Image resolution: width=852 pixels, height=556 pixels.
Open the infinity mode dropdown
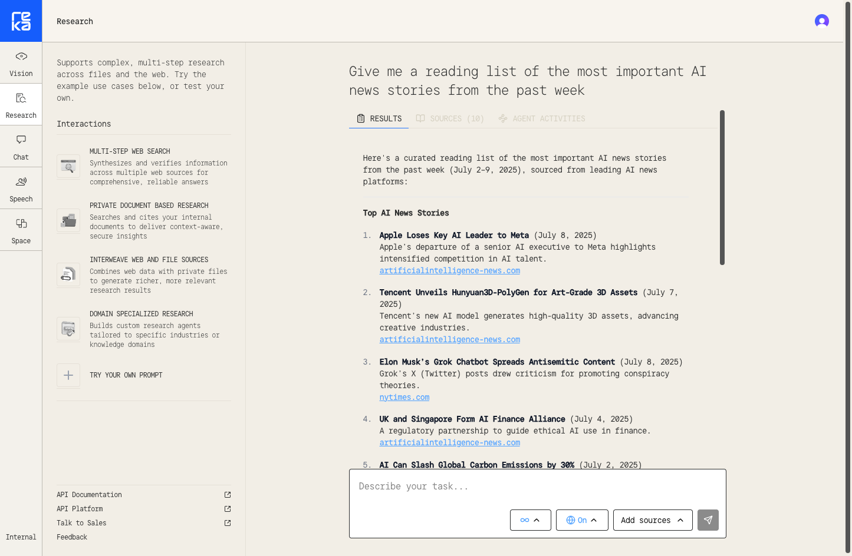tap(531, 520)
